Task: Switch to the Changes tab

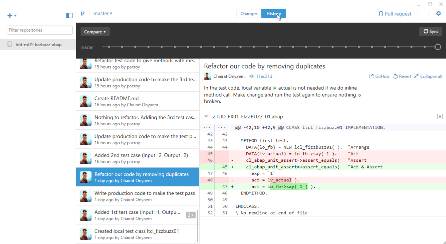Action: coord(249,13)
